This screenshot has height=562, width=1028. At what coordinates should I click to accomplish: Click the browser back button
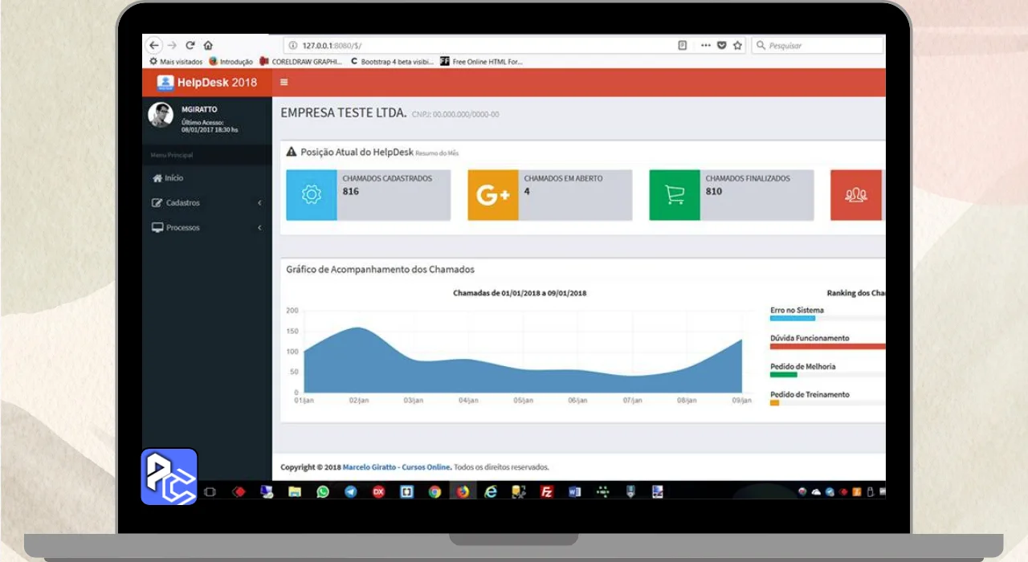(154, 46)
